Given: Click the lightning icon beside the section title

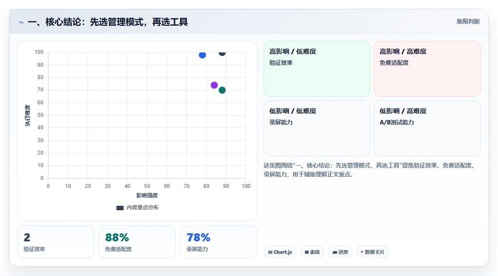Looking at the screenshot, I should pos(21,22).
